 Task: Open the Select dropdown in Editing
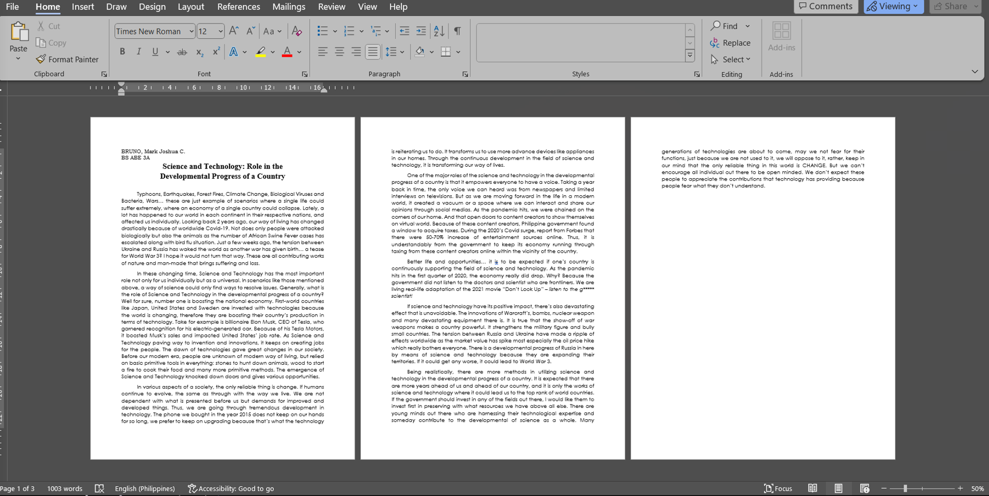pos(731,60)
